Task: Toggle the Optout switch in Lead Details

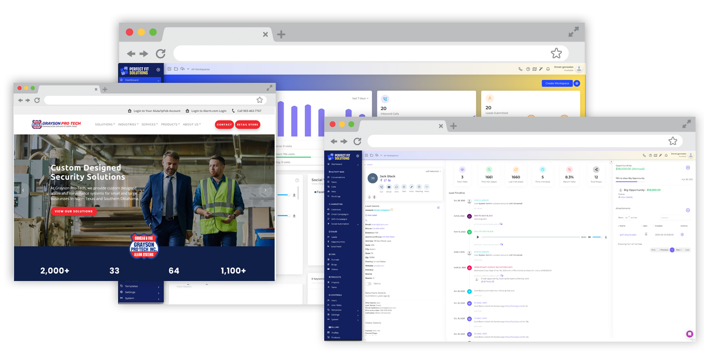Action: click(x=369, y=283)
